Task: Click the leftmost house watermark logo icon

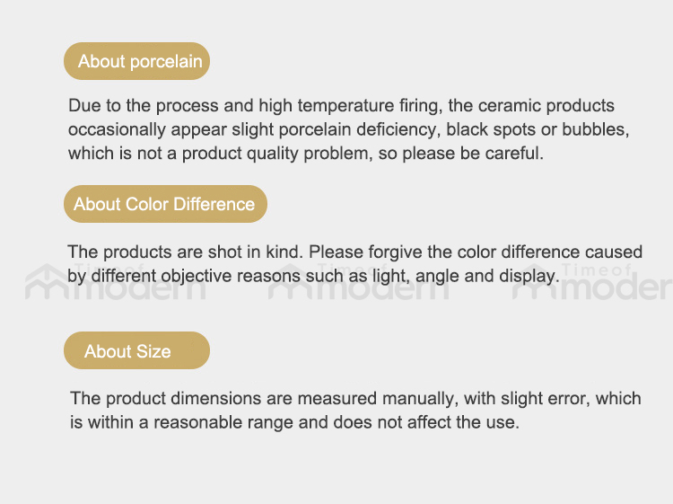Action: 46,282
